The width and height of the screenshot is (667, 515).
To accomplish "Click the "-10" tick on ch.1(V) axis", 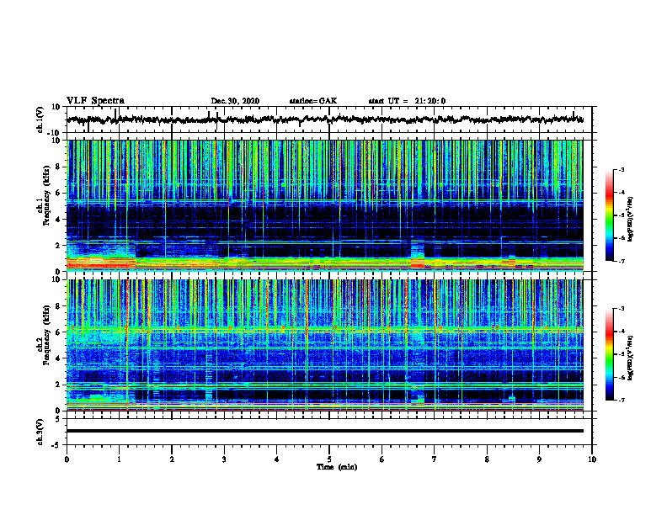I will coord(55,132).
